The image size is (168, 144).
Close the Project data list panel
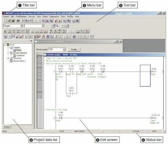click(31, 41)
